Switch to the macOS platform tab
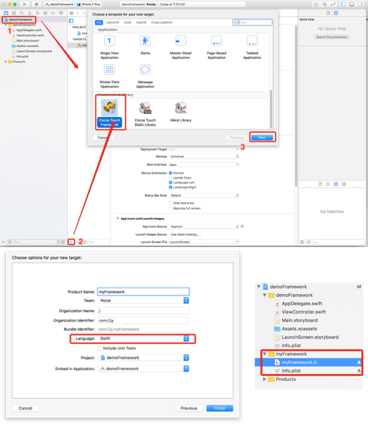 (141, 23)
